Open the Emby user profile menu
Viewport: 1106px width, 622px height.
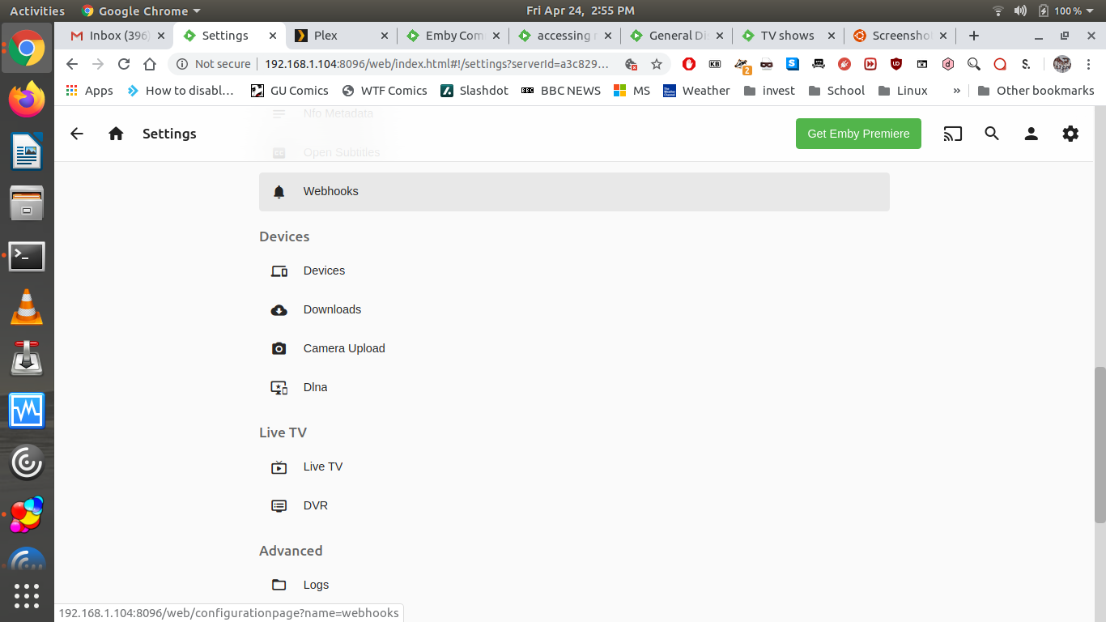click(x=1031, y=134)
